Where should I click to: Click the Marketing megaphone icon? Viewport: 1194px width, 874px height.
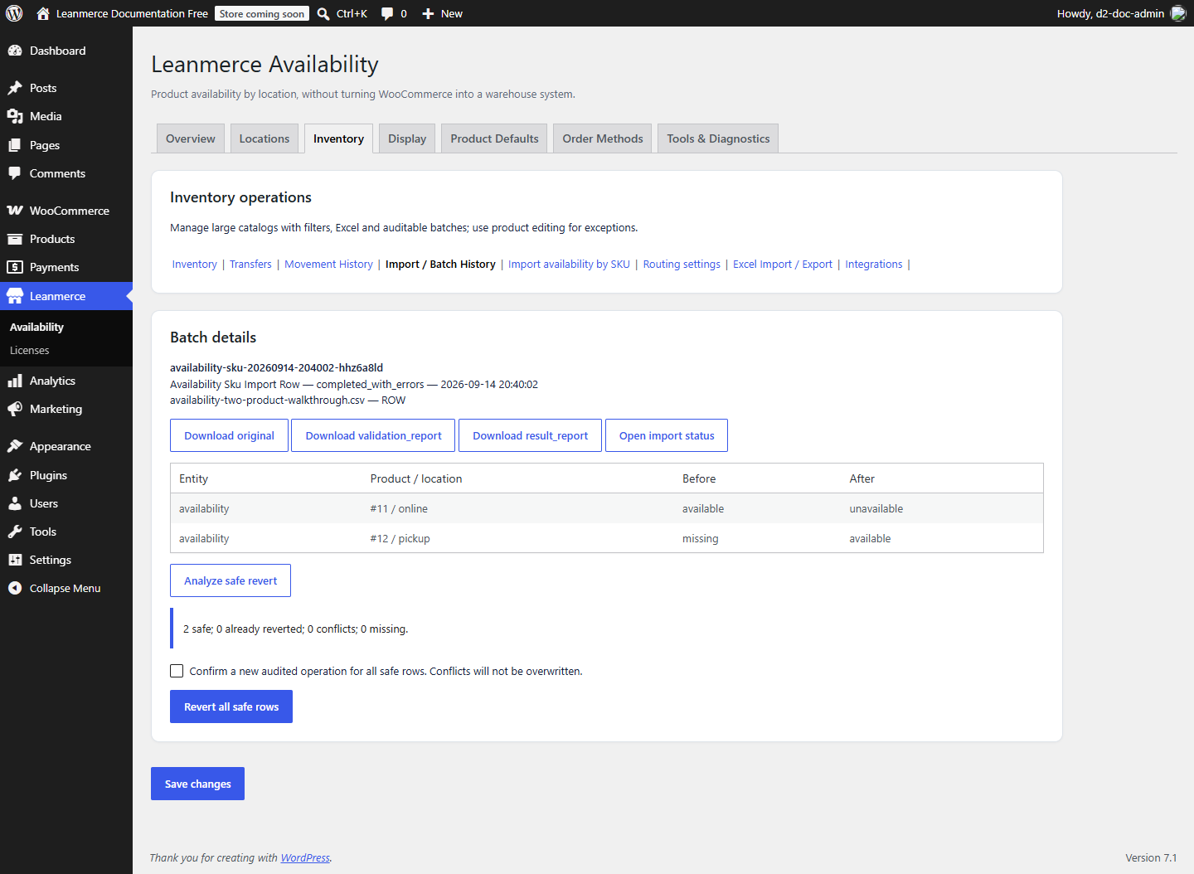point(15,409)
